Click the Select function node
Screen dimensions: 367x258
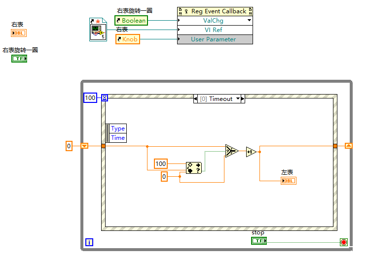(x=232, y=151)
